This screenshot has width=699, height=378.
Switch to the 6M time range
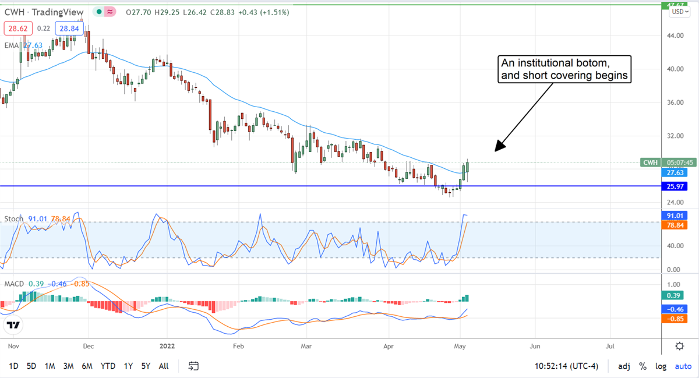[87, 366]
